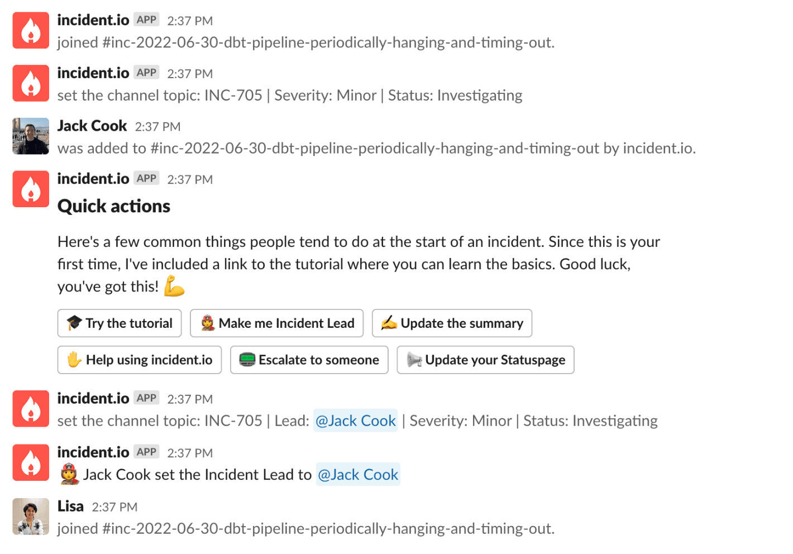Click the Jack Cook sender name

click(92, 126)
